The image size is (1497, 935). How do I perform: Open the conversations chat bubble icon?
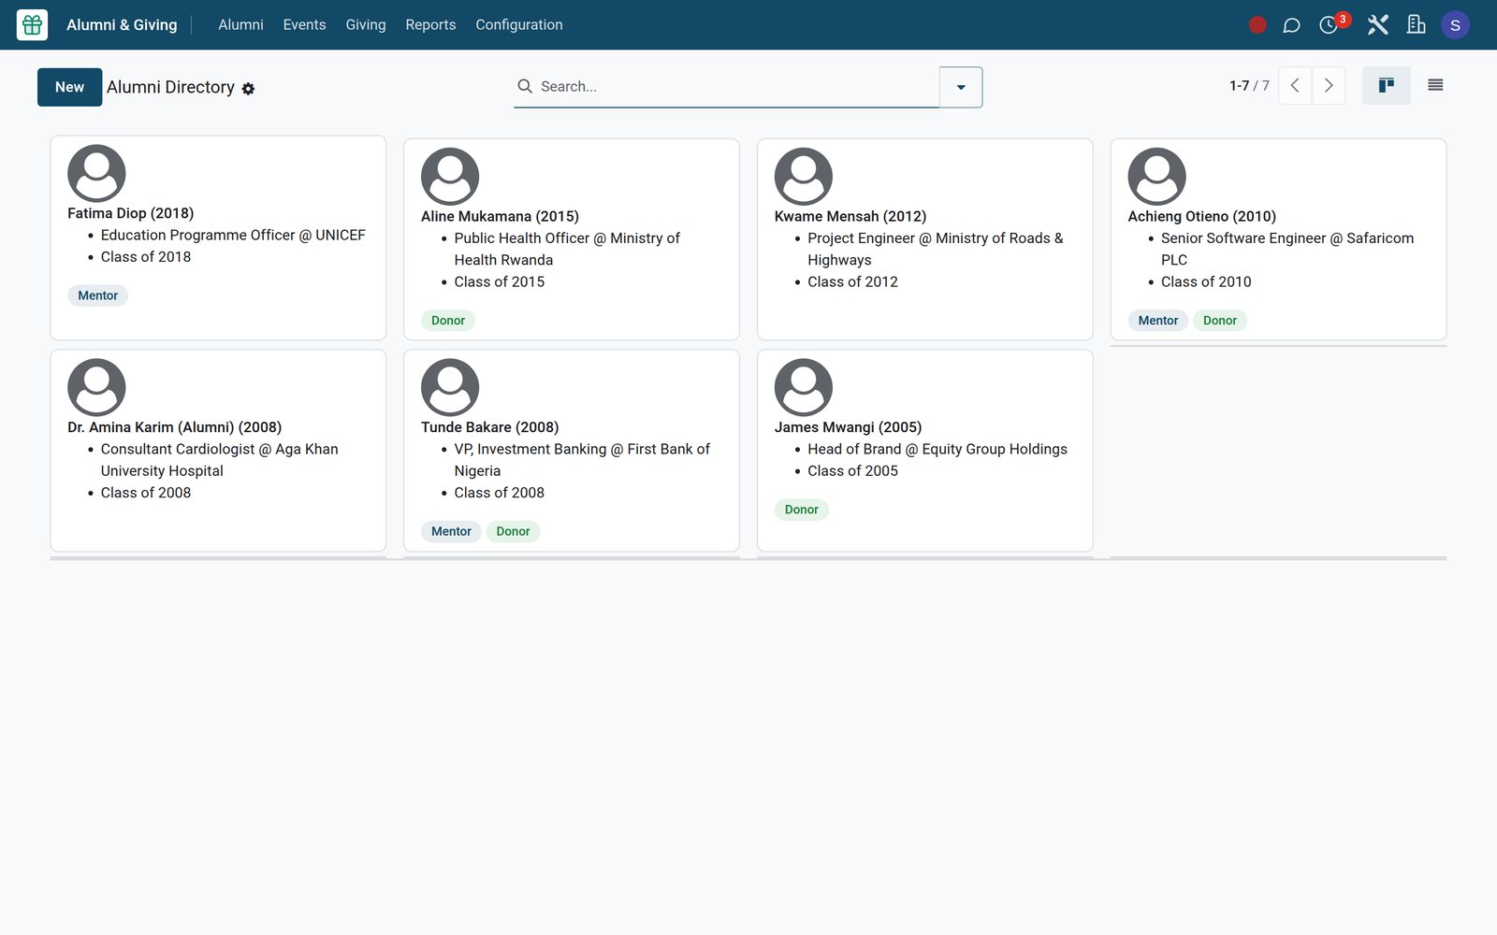click(x=1291, y=25)
